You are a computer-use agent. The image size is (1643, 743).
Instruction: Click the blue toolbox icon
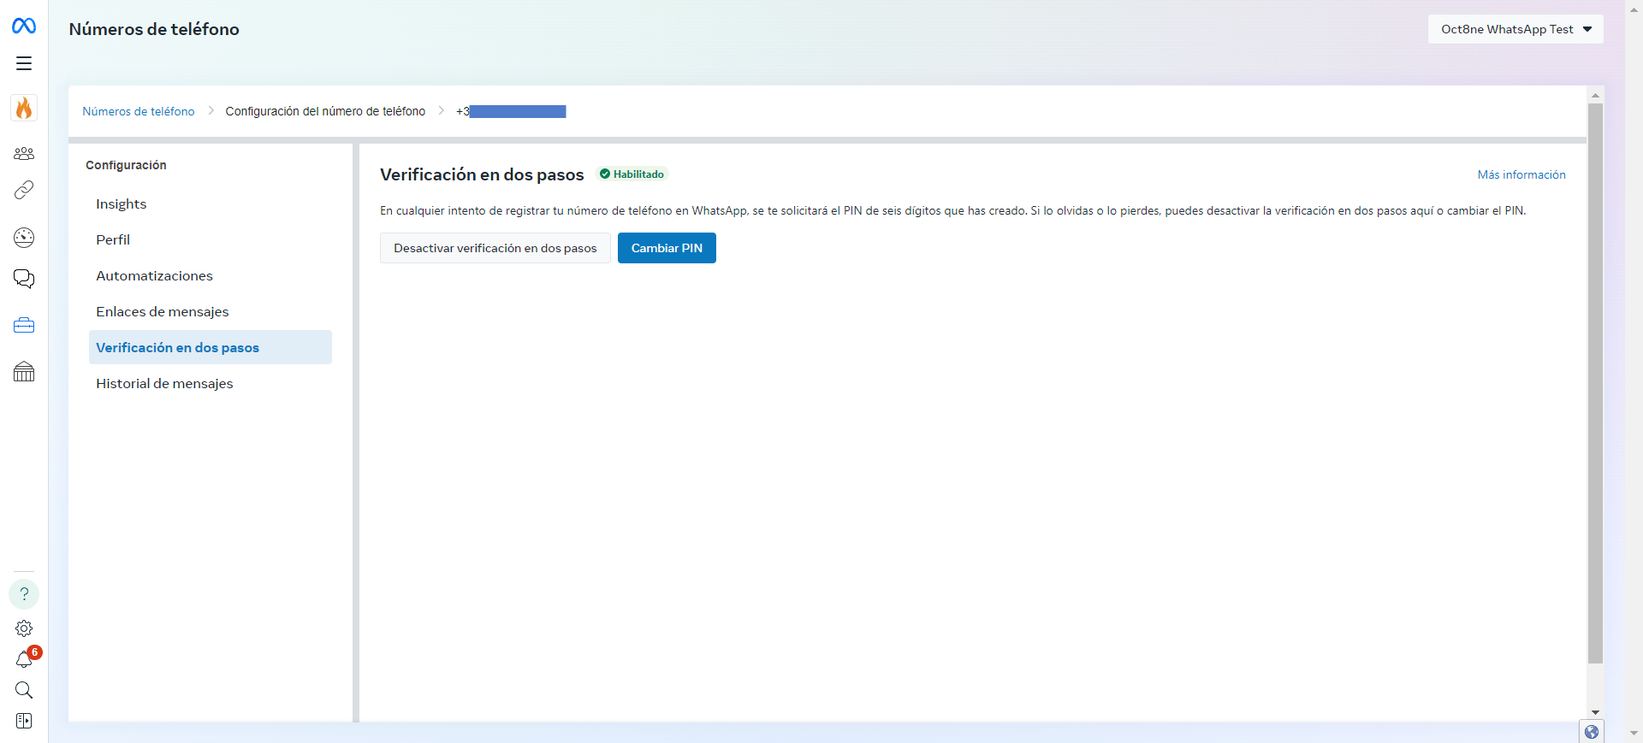24,326
